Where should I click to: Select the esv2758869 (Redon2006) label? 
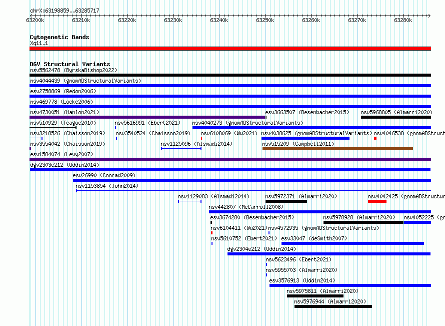[63, 91]
